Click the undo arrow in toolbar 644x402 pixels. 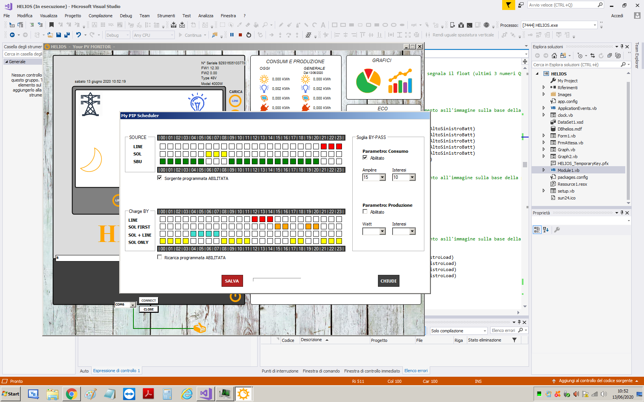[79, 35]
